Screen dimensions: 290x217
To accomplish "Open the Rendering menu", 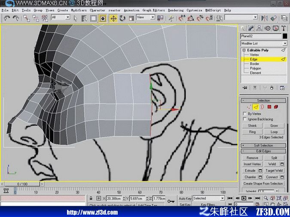I will (176, 10).
